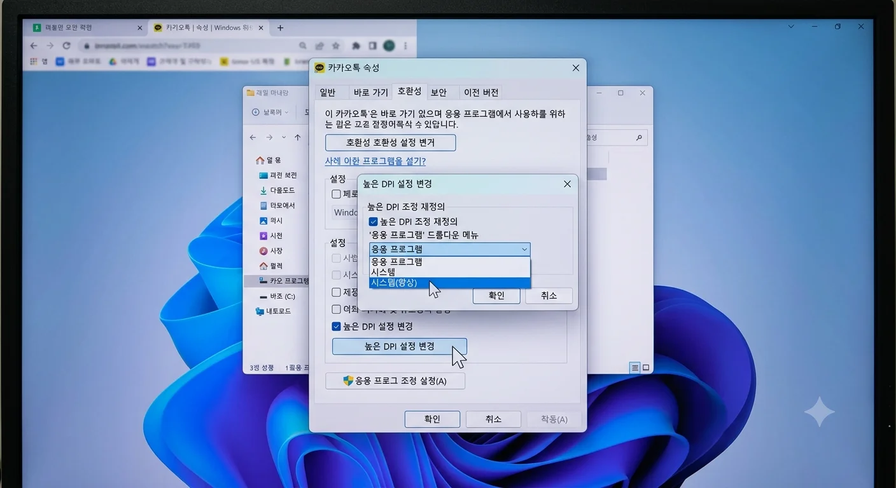Reload the Chrome page
The height and width of the screenshot is (488, 896).
click(x=66, y=46)
